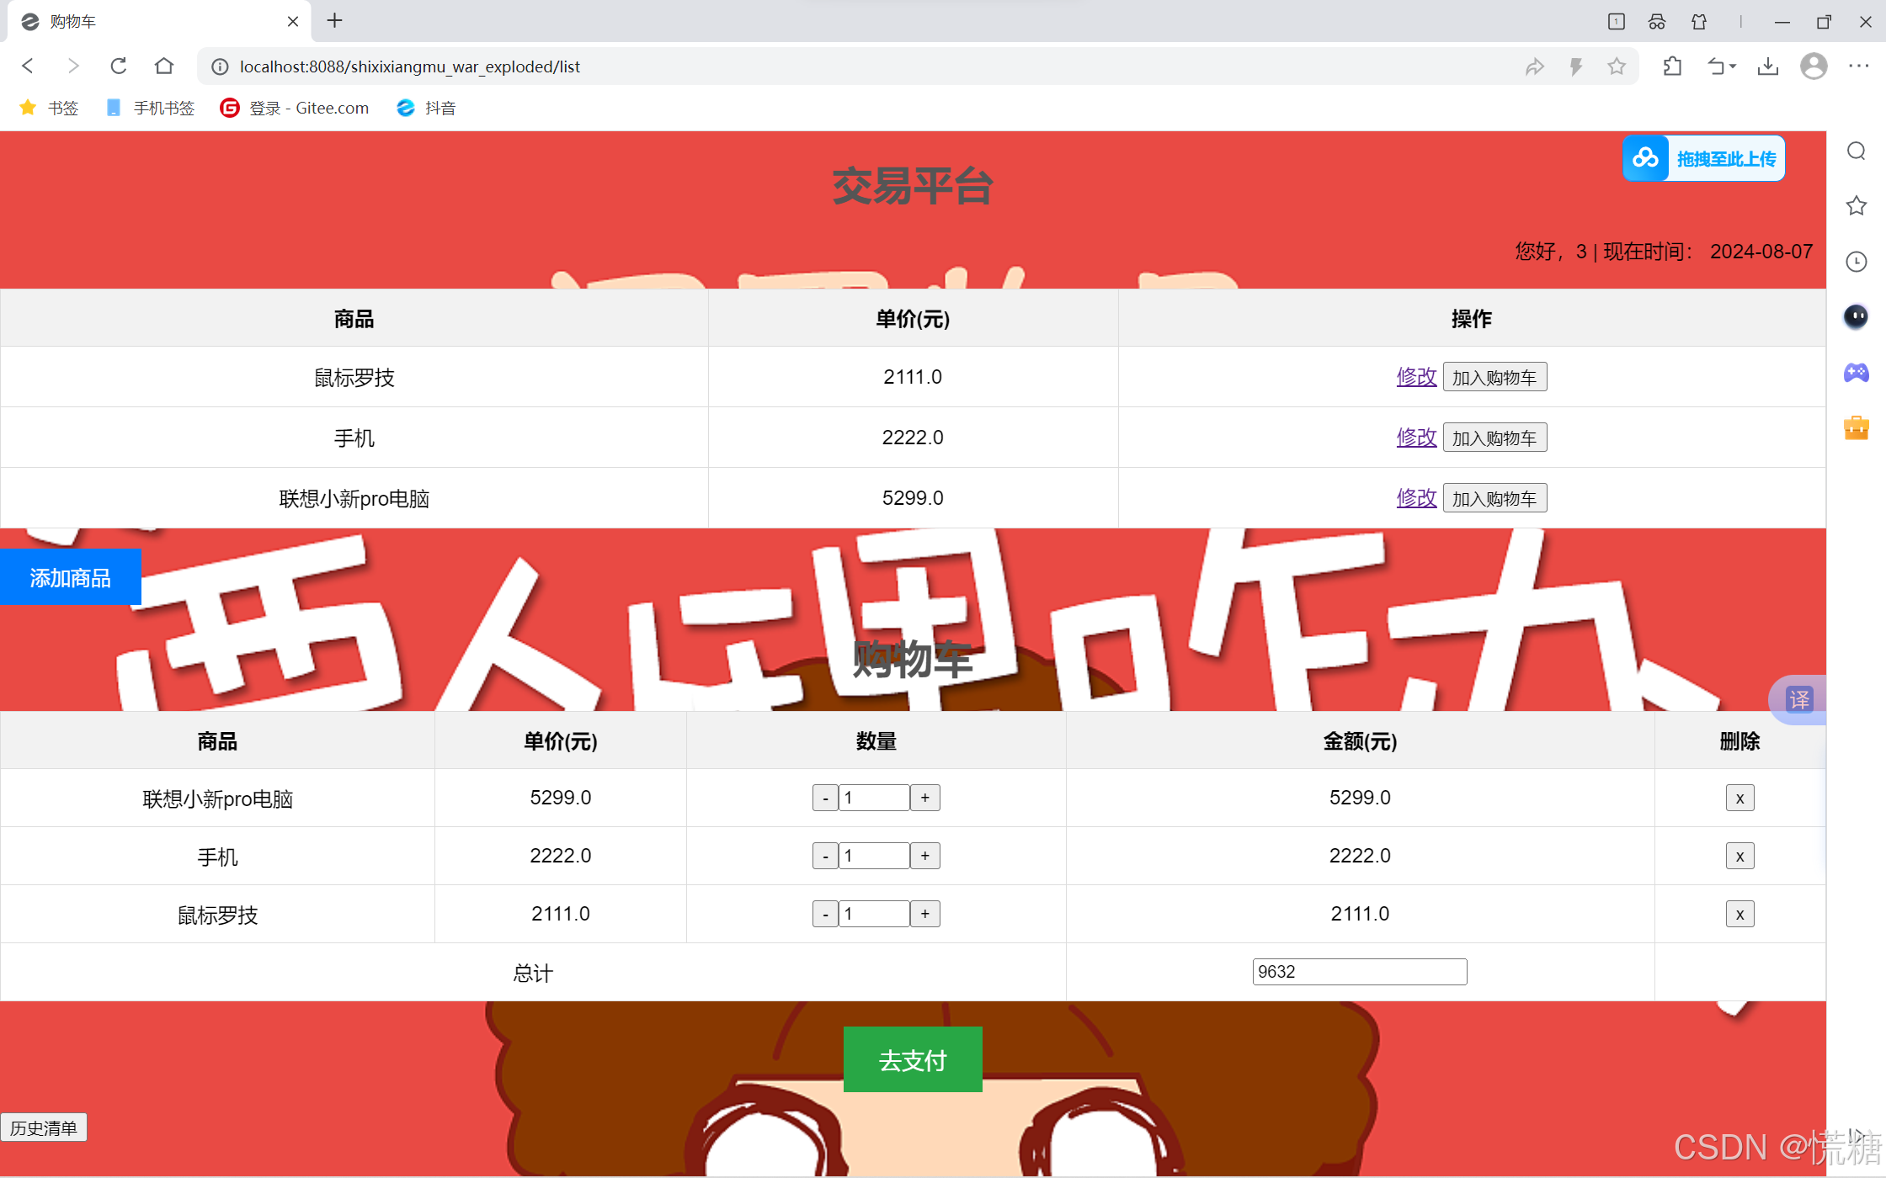
Task: Click the green 去支付 button
Action: pos(913,1059)
